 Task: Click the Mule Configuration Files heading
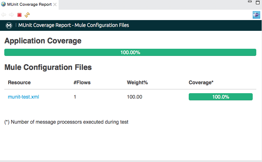click(48, 67)
